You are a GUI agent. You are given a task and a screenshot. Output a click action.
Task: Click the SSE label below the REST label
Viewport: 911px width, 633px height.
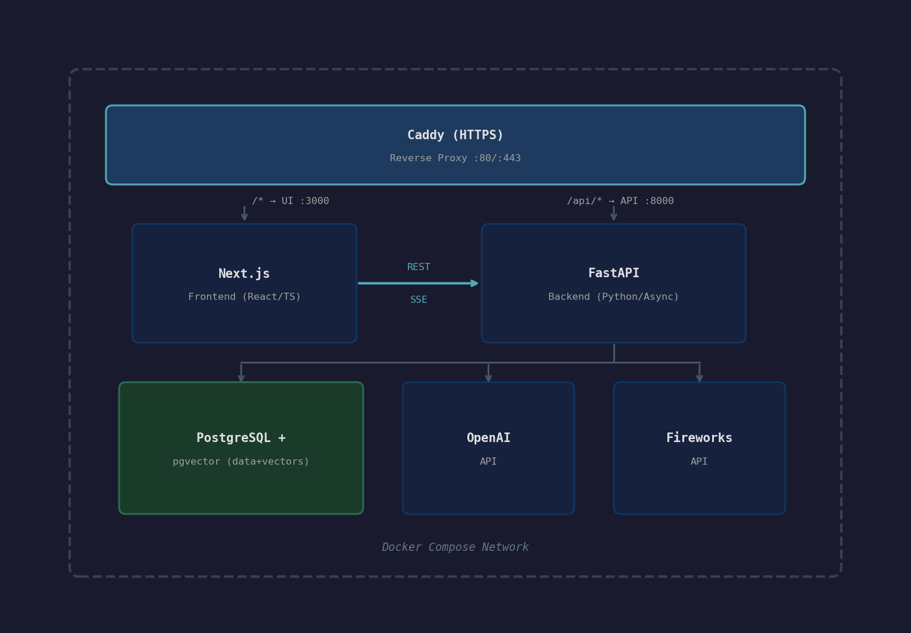[x=419, y=299]
